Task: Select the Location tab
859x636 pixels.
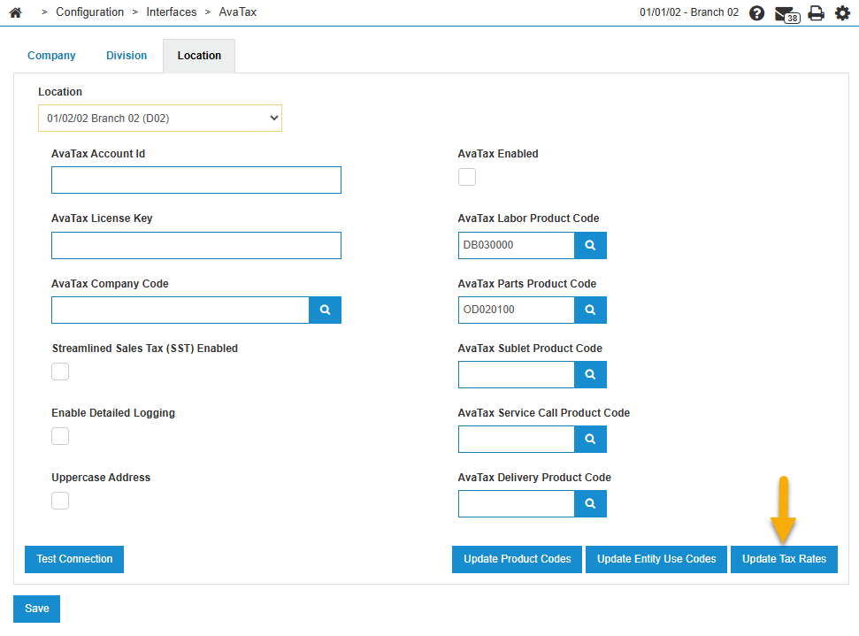Action: click(x=199, y=56)
